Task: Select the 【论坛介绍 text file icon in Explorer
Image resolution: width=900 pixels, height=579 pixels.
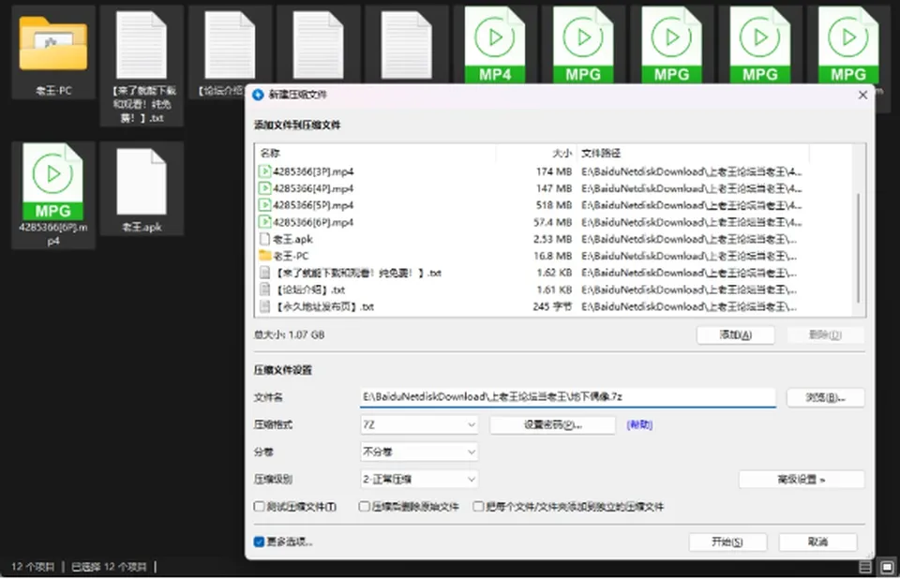Action: click(230, 45)
